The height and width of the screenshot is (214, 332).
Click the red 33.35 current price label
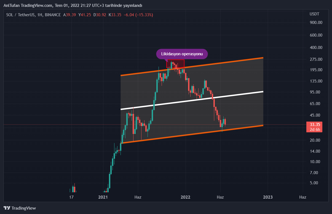coord(314,124)
